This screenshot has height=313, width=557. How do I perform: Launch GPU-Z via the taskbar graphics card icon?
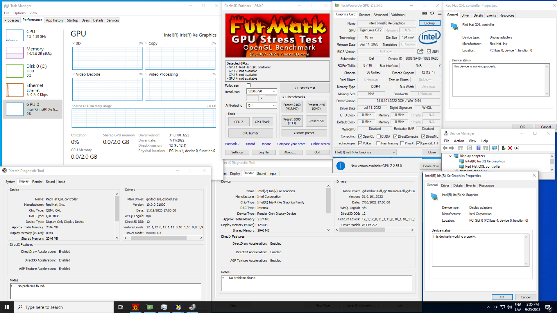coord(149,307)
